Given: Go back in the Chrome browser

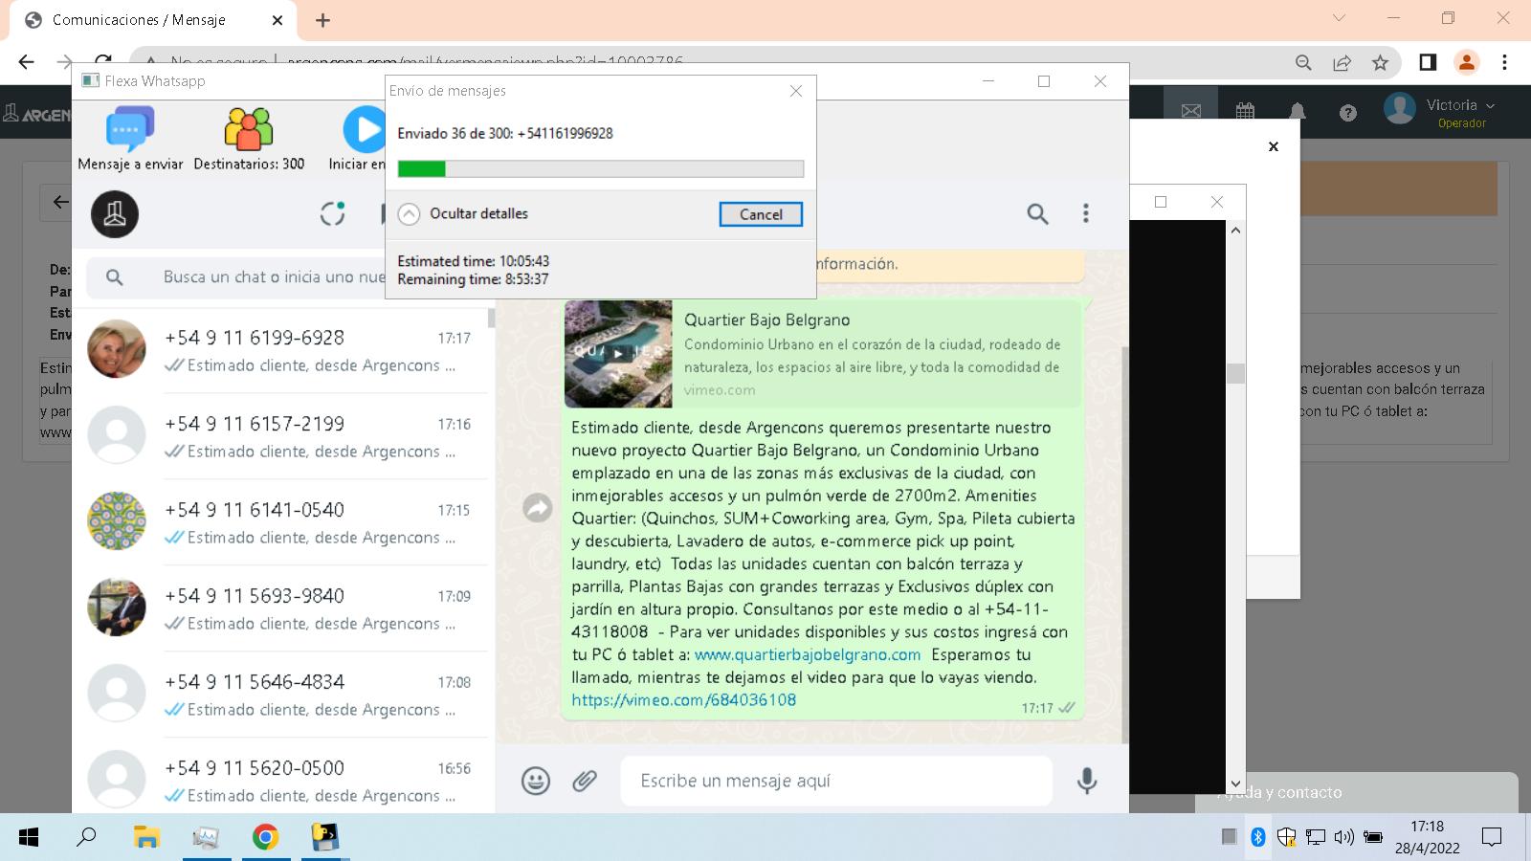Looking at the screenshot, I should [26, 62].
